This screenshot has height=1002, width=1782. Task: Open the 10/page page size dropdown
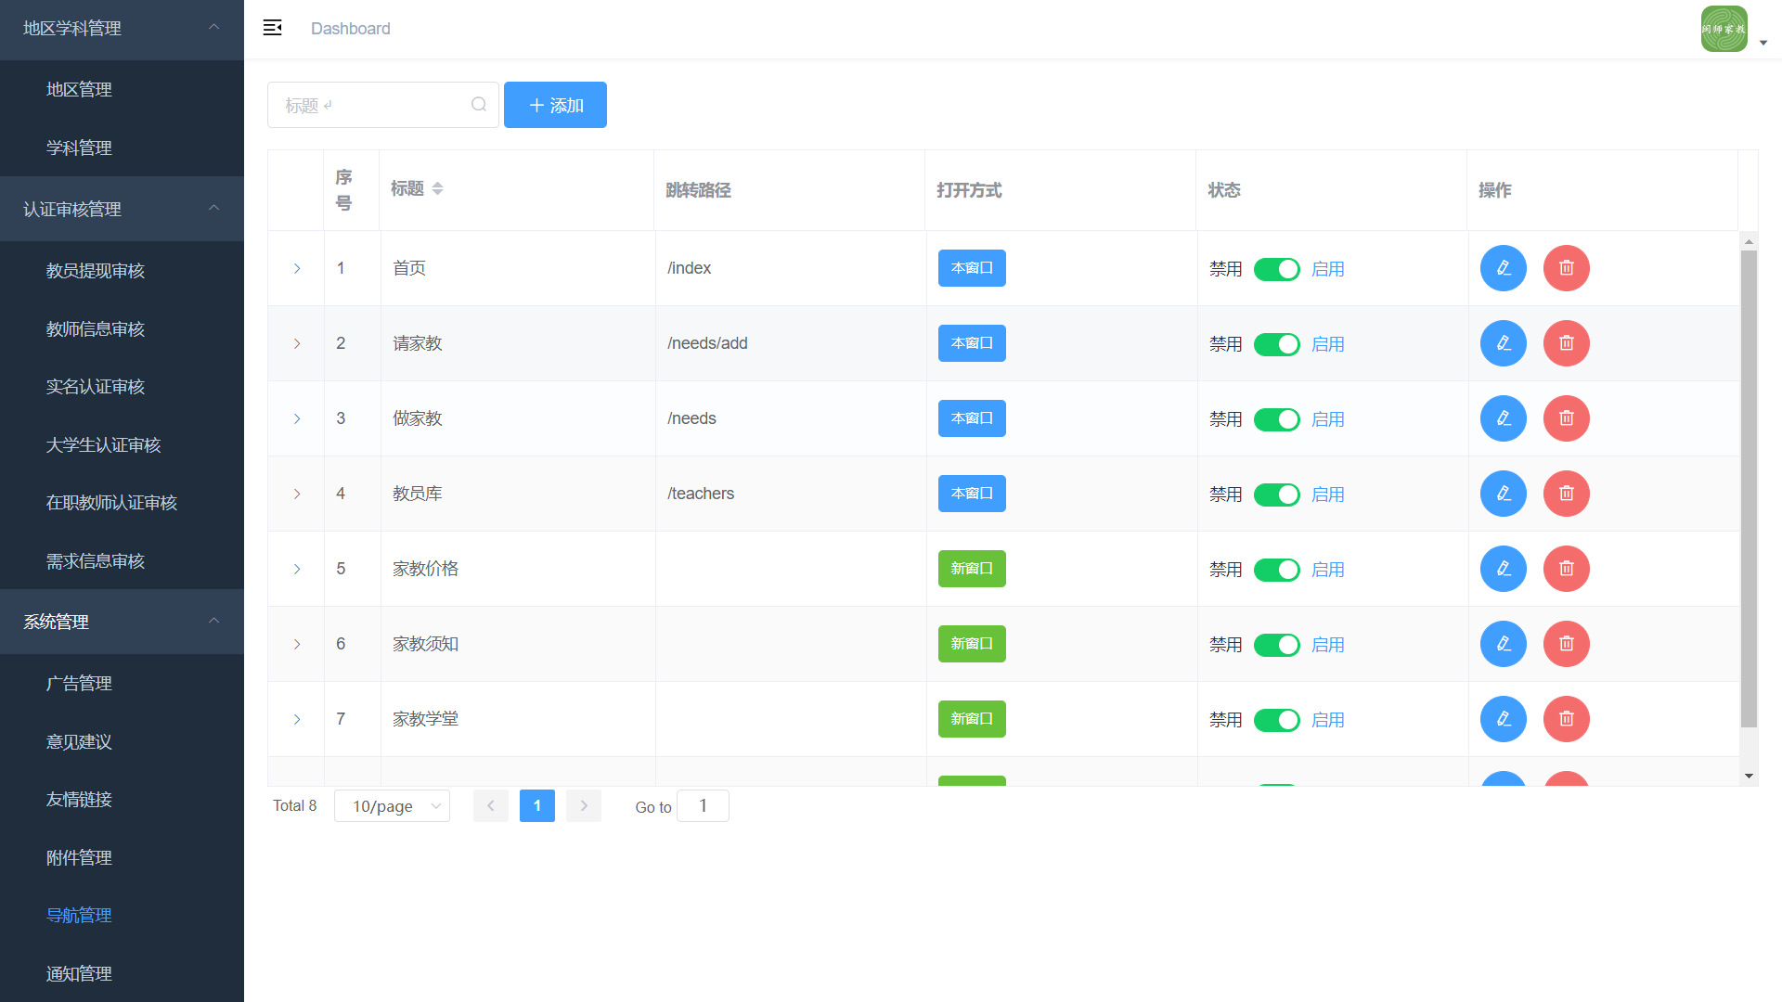pyautogui.click(x=392, y=806)
